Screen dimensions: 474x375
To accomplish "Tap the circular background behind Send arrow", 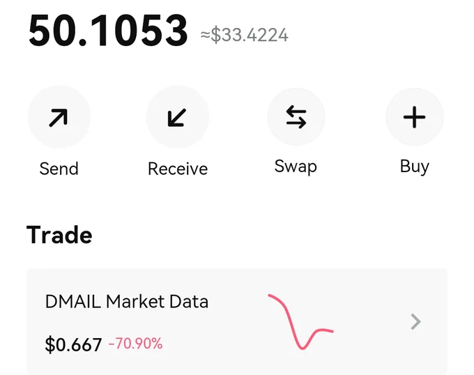I will point(59,116).
